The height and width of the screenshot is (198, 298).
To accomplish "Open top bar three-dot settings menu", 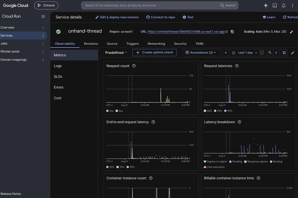I will 292,6.
